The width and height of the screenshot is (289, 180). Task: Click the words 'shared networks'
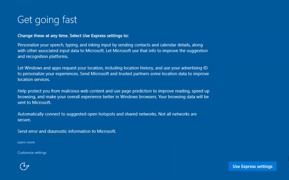pos(140,114)
